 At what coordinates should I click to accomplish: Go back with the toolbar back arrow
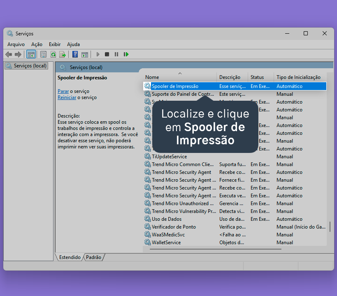(x=9, y=54)
